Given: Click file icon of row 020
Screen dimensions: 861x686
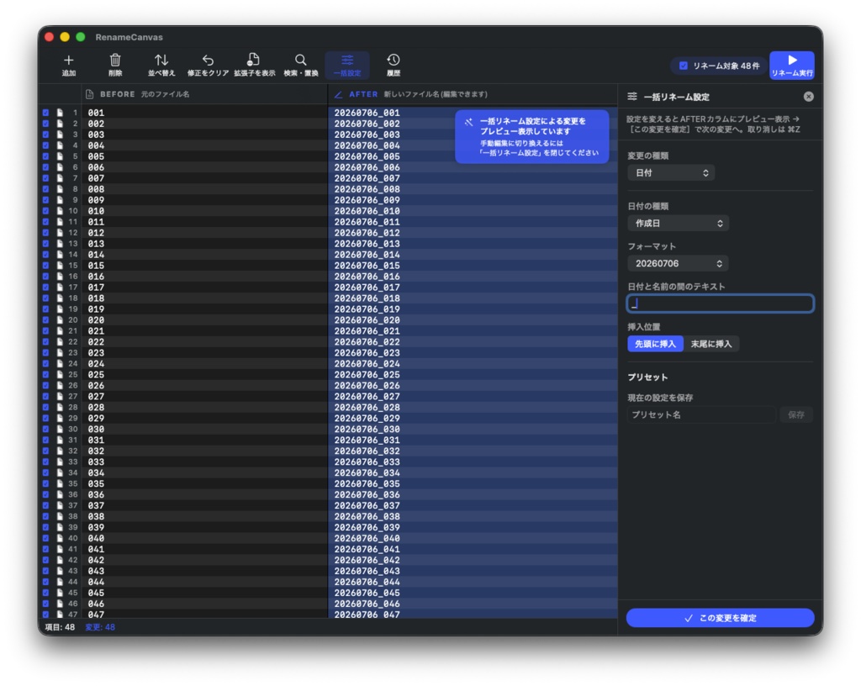Looking at the screenshot, I should click(60, 320).
